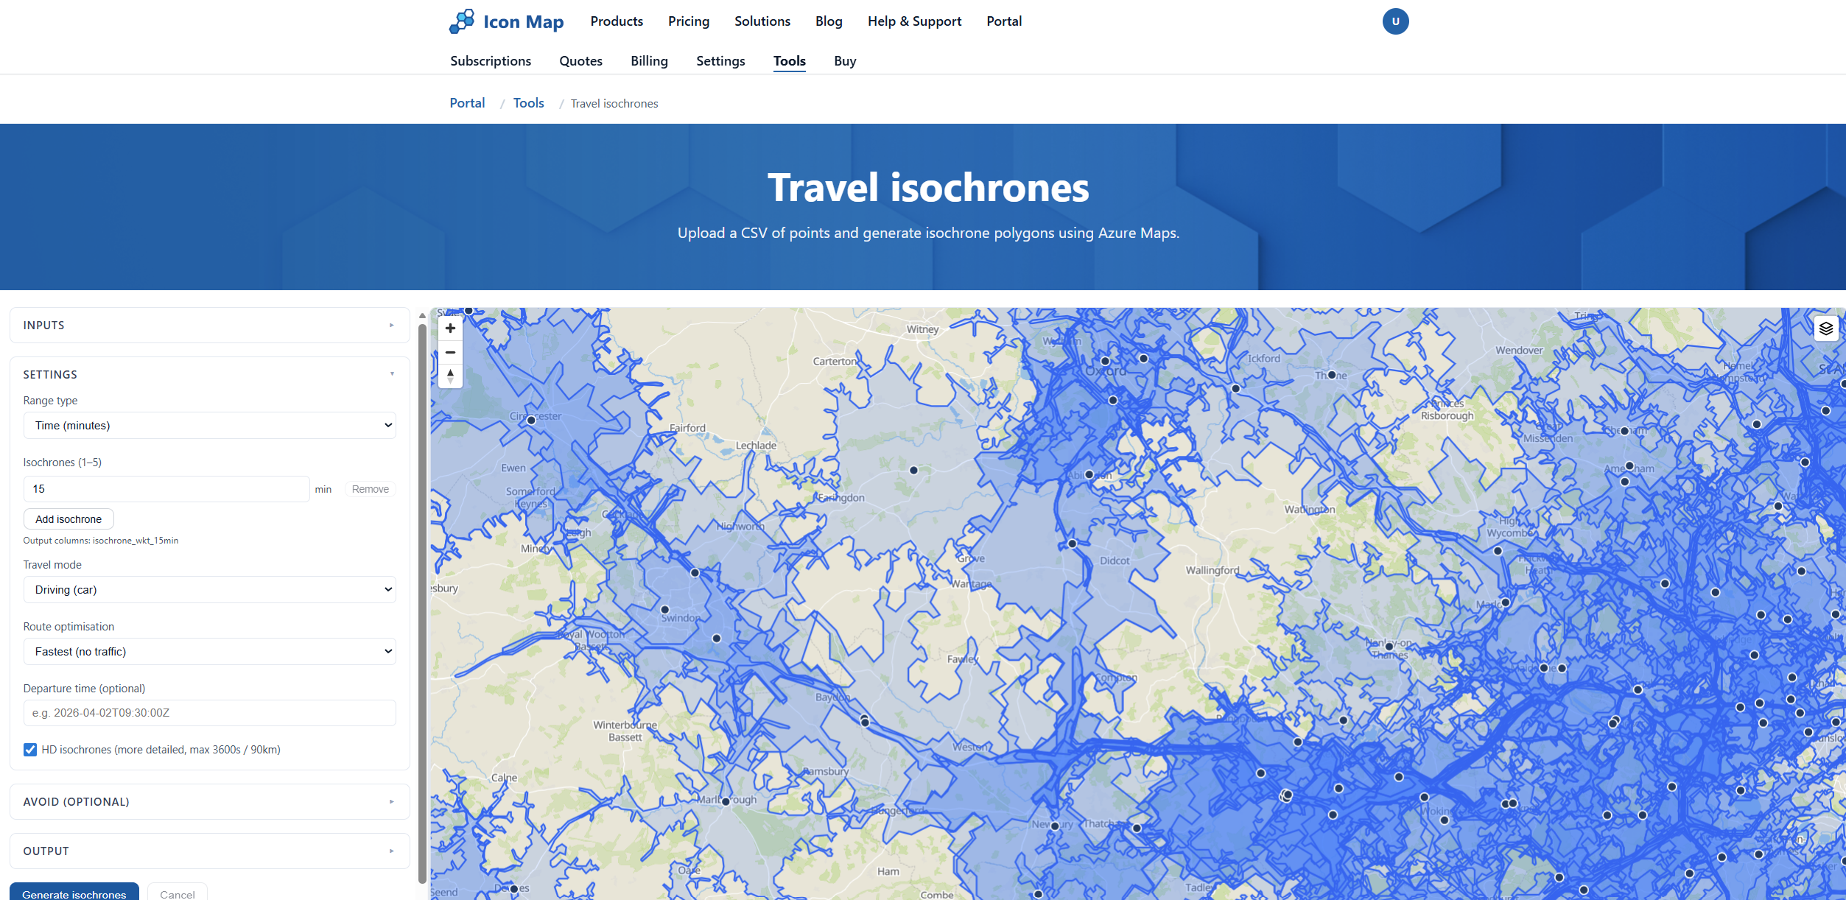Screen dimensions: 1846x900
Task: Open the Range type dropdown
Action: (x=209, y=425)
